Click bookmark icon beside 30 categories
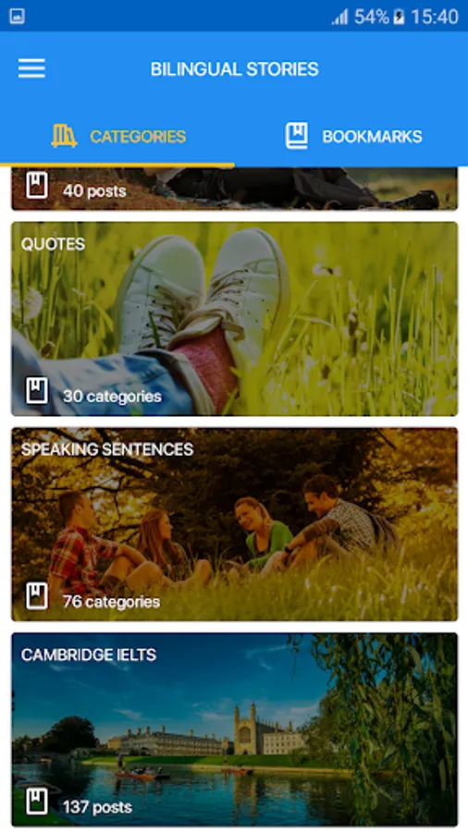468x832 pixels. [x=37, y=392]
